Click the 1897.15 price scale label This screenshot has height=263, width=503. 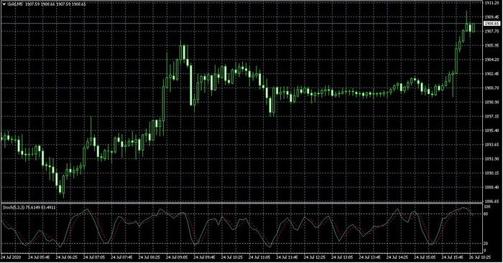tap(492, 116)
